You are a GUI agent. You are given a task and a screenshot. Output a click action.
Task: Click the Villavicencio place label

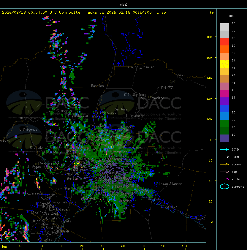click(60, 111)
